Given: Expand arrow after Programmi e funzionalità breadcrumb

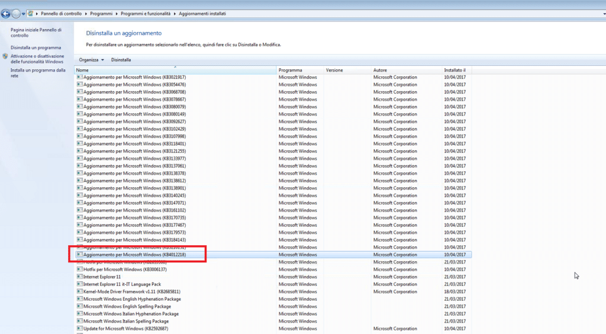Looking at the screenshot, I should pos(175,14).
